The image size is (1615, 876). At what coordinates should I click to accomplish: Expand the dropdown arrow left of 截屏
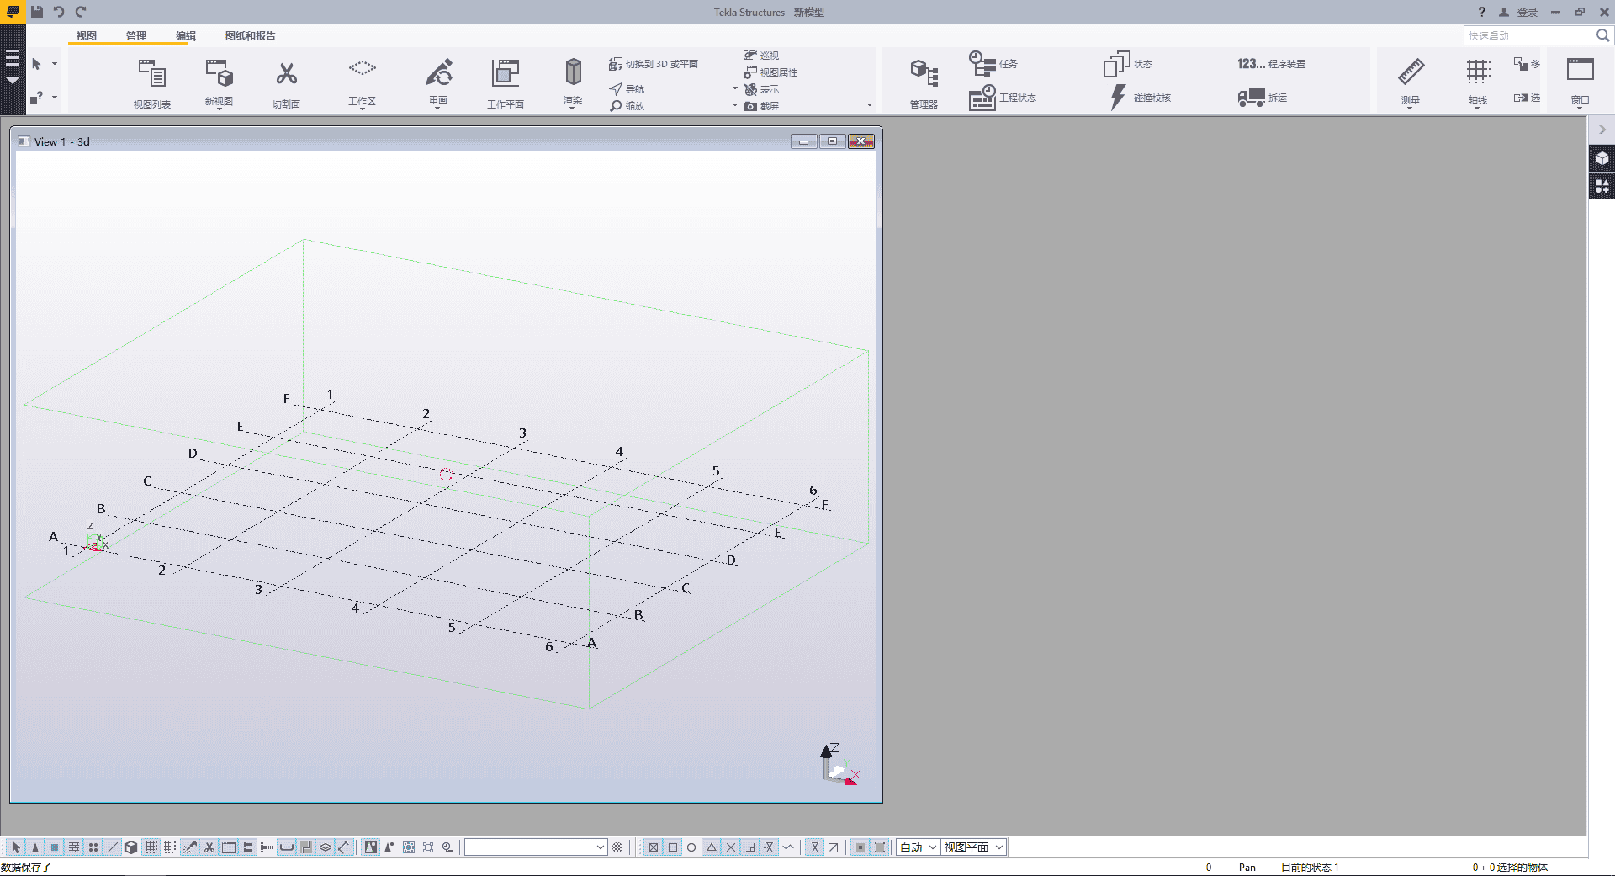734,106
